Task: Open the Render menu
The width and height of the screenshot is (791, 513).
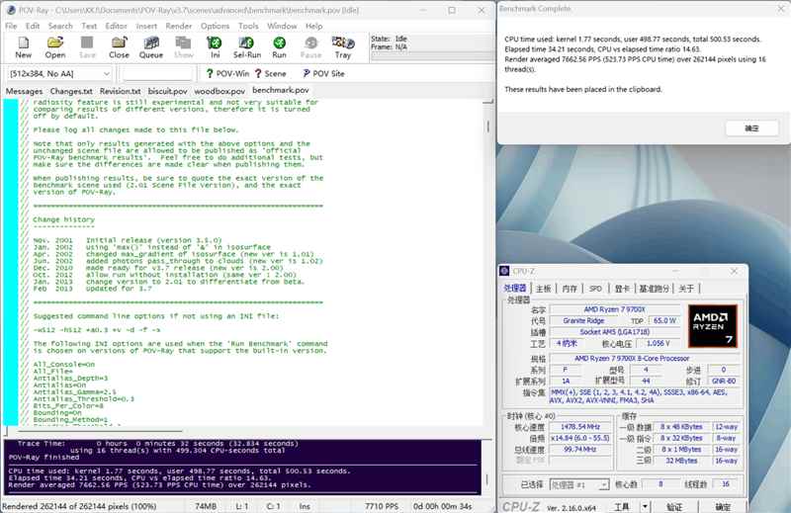Action: (179, 26)
